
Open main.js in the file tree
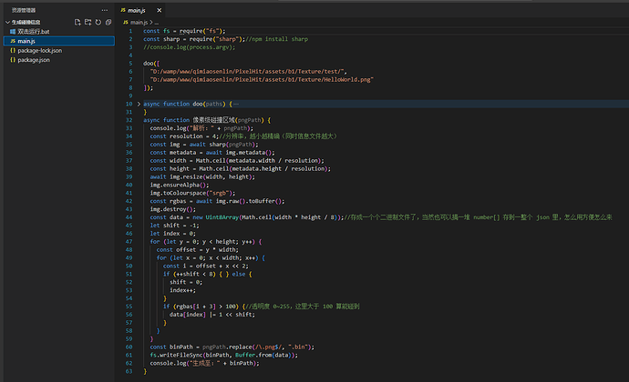pyautogui.click(x=26, y=41)
